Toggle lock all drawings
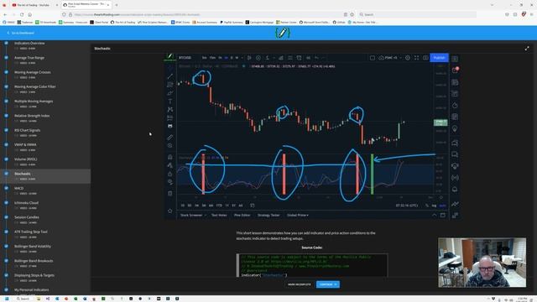537x302 pixels. coord(170,174)
